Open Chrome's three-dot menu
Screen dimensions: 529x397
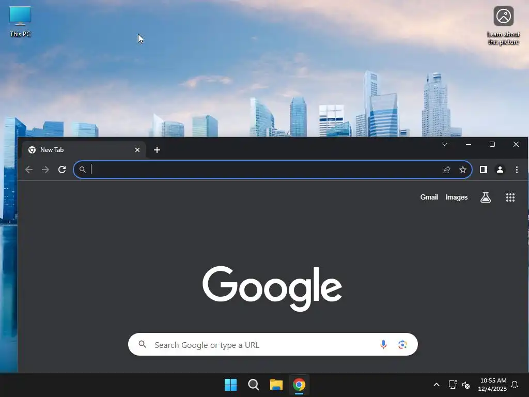point(517,170)
